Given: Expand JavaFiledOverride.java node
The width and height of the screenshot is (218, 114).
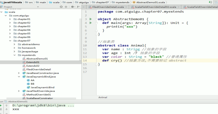Looking at the screenshot, I should pos(19,91).
